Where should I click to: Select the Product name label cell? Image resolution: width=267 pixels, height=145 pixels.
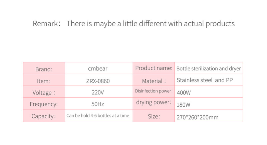[x=154, y=68]
